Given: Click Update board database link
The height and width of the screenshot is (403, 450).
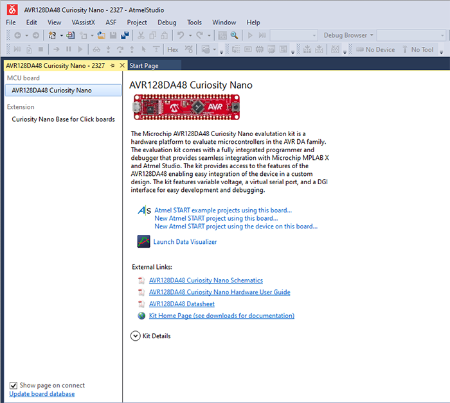Looking at the screenshot, I should (x=42, y=394).
